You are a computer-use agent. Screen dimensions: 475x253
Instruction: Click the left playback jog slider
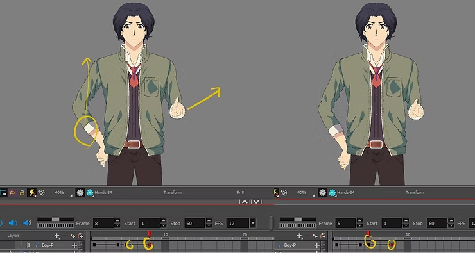pyautogui.click(x=55, y=219)
